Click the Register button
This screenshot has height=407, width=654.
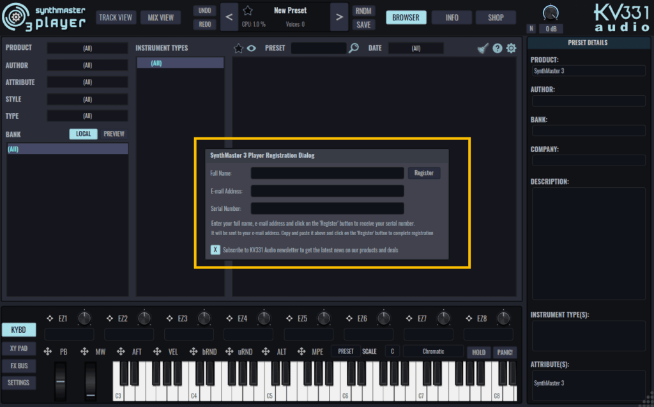[x=424, y=173]
